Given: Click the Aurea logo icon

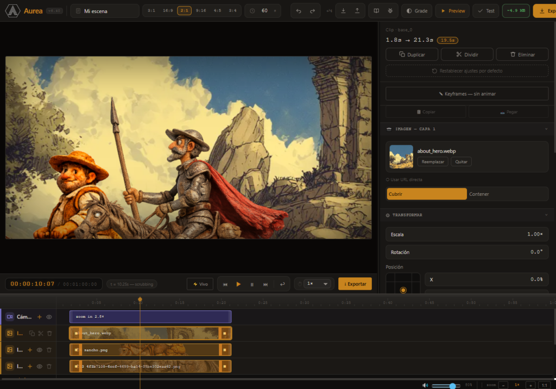Looking at the screenshot, I should click(12, 11).
